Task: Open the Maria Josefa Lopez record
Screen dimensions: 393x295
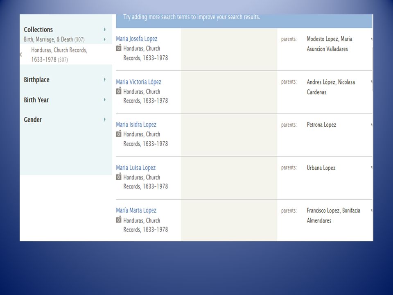Action: coord(137,39)
